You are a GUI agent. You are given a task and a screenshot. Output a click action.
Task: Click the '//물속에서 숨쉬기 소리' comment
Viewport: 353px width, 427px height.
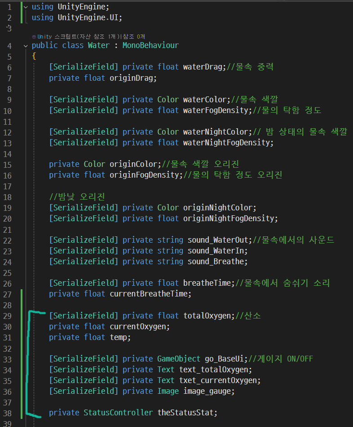[x=282, y=283]
